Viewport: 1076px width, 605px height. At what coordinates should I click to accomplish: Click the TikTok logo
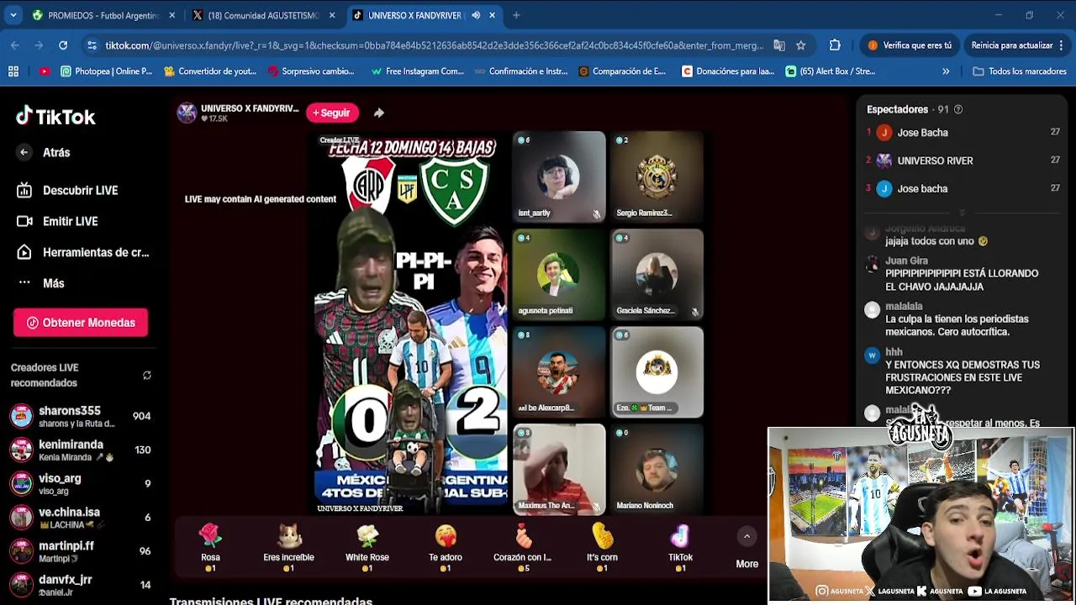coord(55,116)
